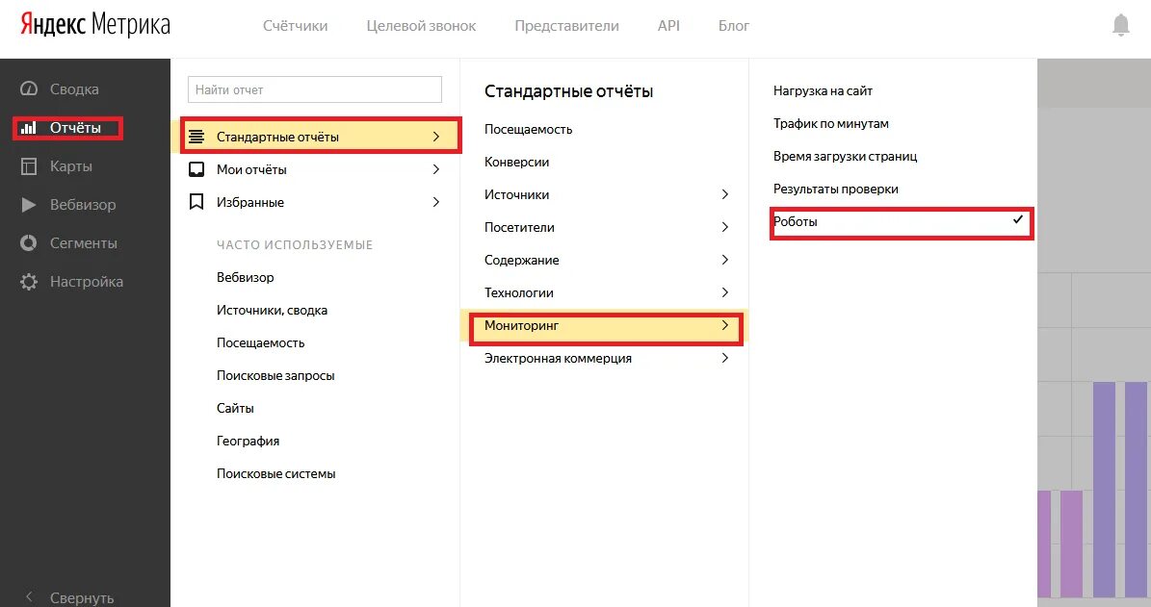Collapse sidebar with Свернуть arrow
Screen dimensions: 1151x607
tap(29, 596)
